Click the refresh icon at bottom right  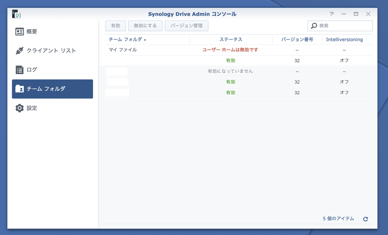coord(365,219)
